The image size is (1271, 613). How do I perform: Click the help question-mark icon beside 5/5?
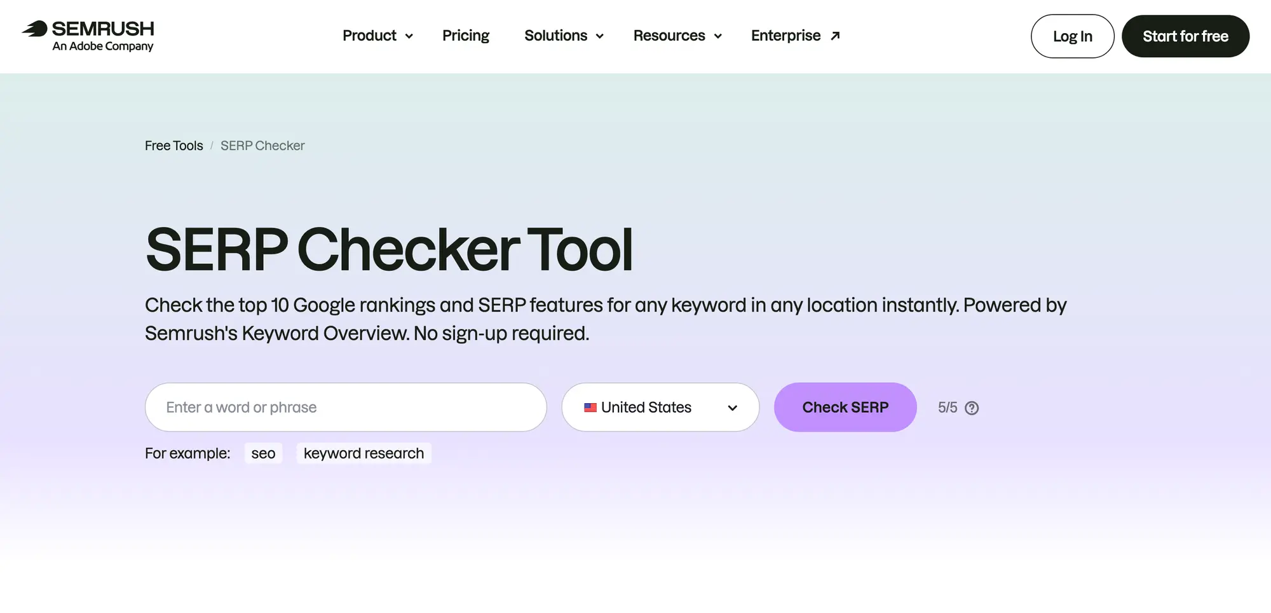972,408
